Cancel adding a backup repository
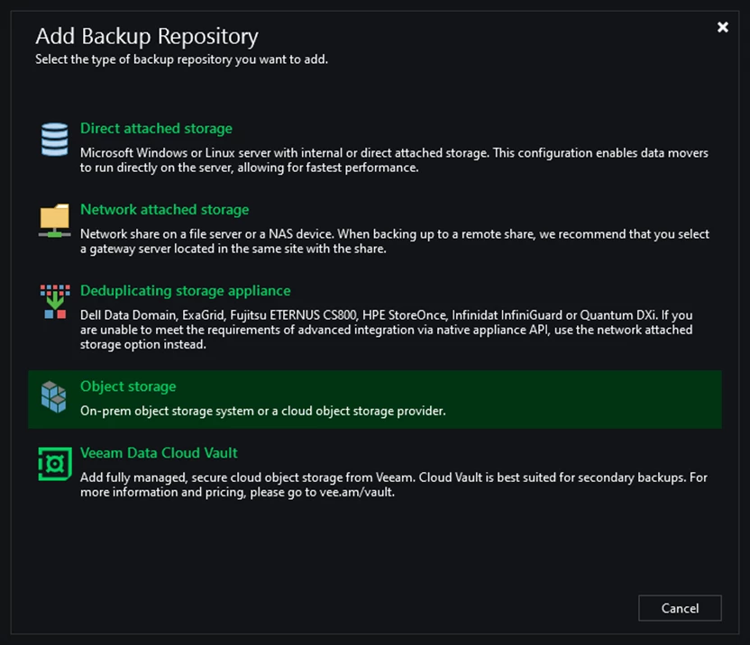Screen dimensions: 750x645 (x=680, y=608)
